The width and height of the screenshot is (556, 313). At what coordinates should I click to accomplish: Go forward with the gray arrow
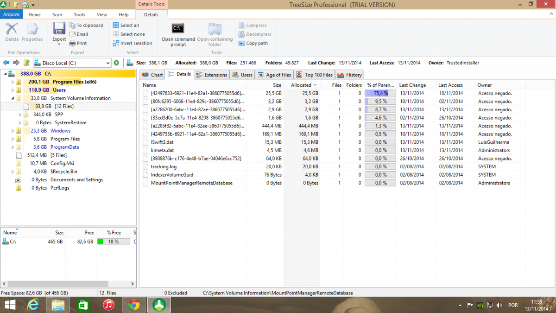16,63
